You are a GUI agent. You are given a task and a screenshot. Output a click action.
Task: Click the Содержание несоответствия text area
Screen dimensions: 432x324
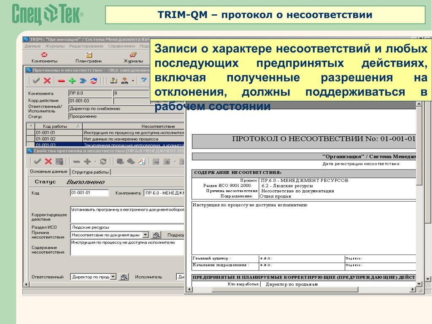(127, 247)
